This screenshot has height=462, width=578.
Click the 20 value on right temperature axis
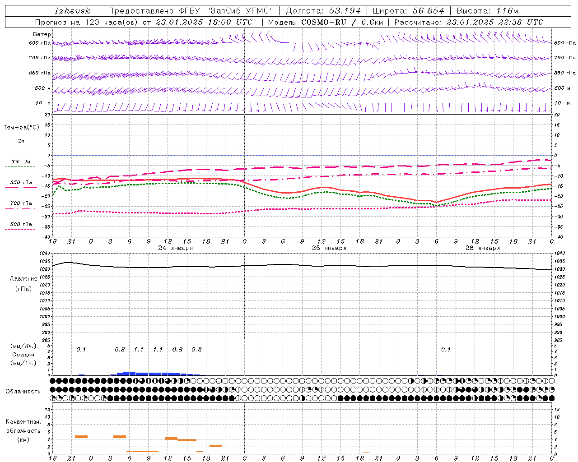[558, 115]
